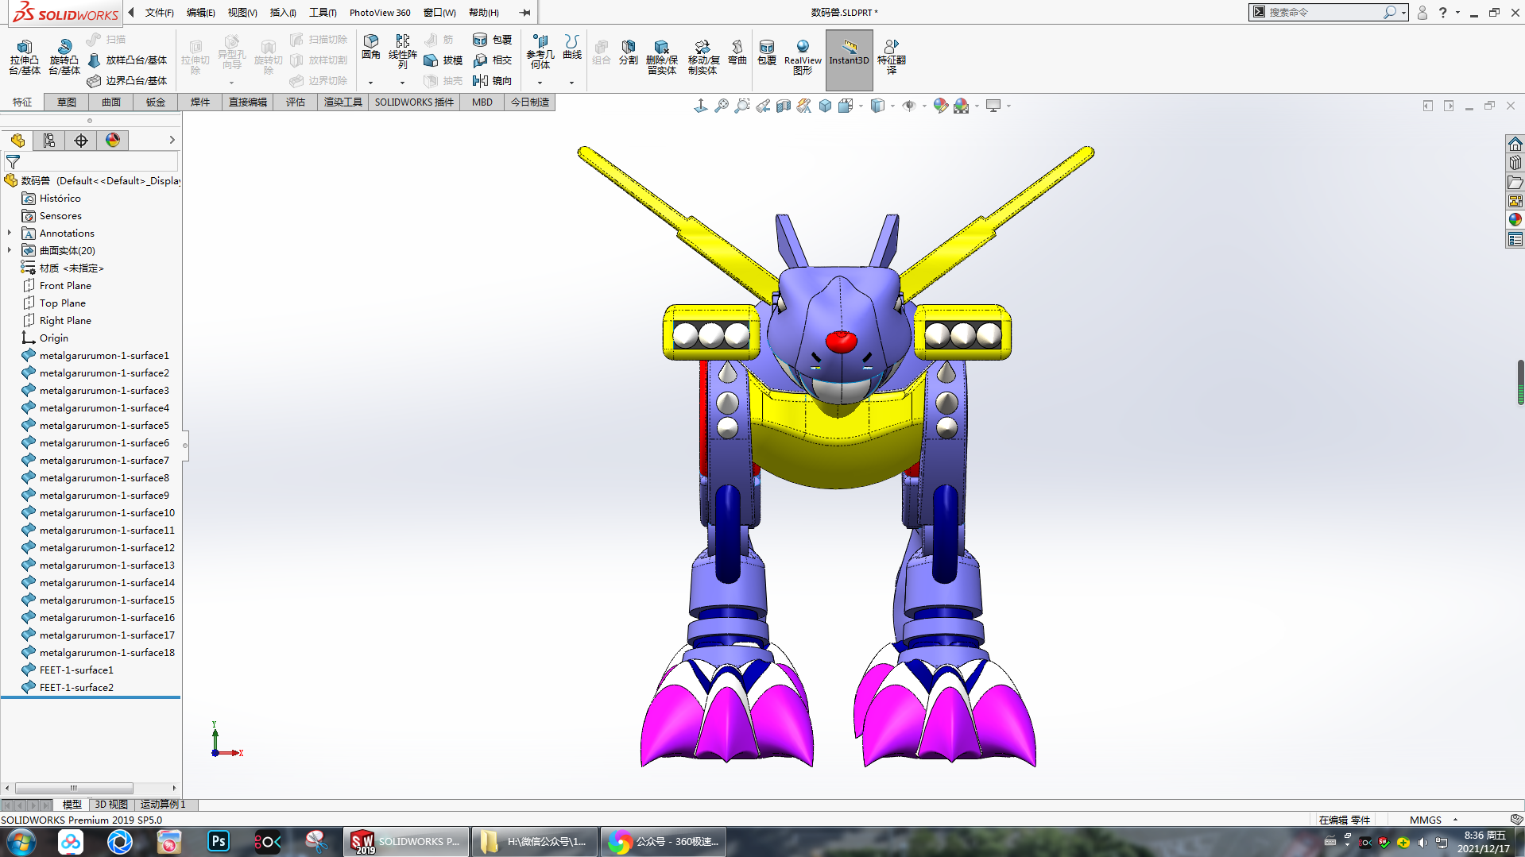Expand the Annotations tree node
1525x857 pixels.
(10, 233)
